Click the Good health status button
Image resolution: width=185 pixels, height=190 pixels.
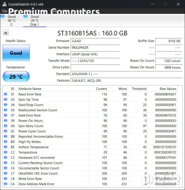tap(16, 53)
